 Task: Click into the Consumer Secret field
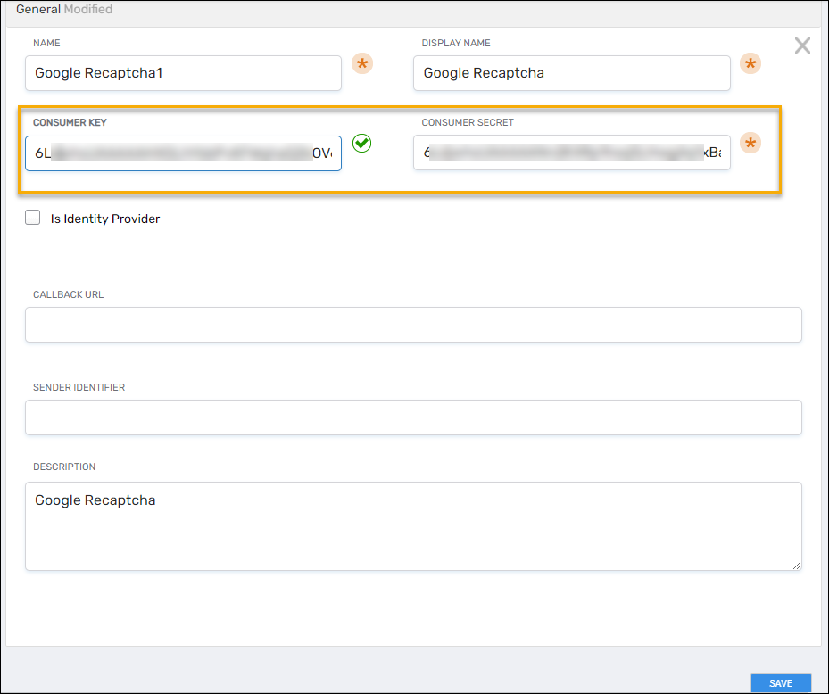571,153
